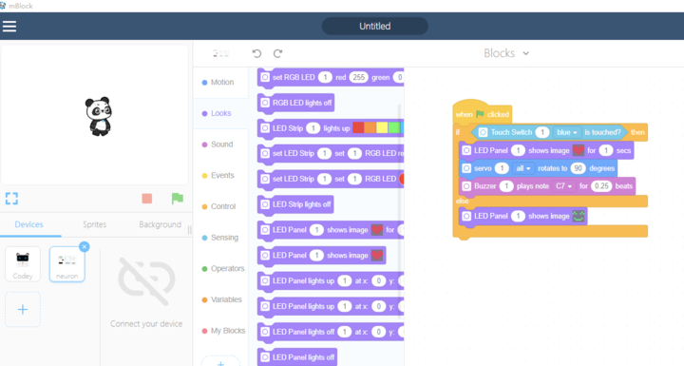Open the Blocks mode dropdown
Viewport: 684px width, 366px height.
(506, 53)
